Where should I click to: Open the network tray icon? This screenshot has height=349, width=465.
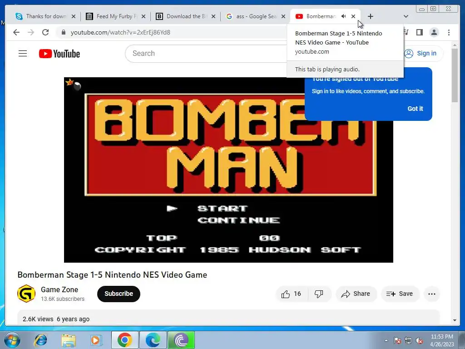click(x=408, y=341)
